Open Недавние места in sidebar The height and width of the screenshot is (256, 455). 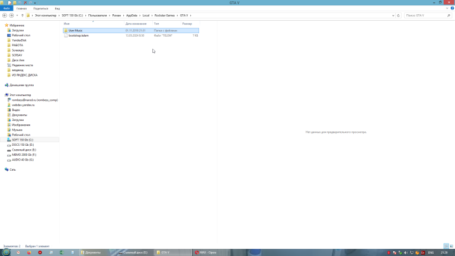point(23,65)
